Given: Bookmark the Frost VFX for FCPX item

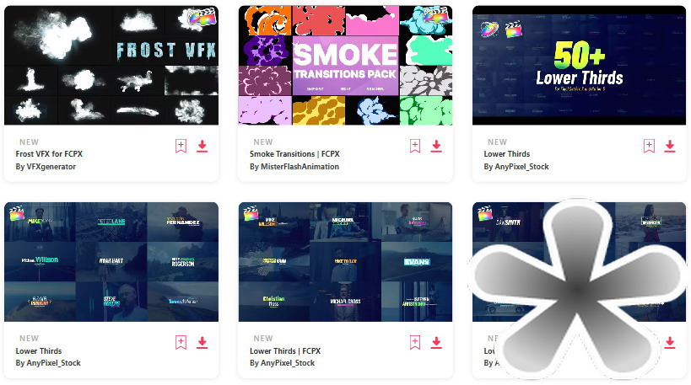Looking at the screenshot, I should click(181, 146).
